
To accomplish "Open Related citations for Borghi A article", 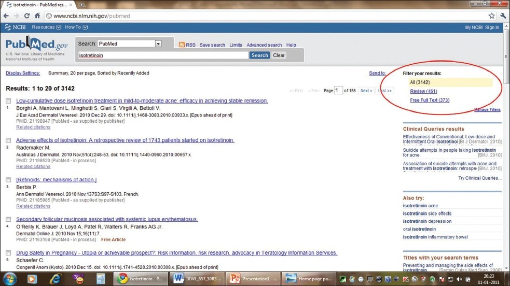I will [x=33, y=127].
